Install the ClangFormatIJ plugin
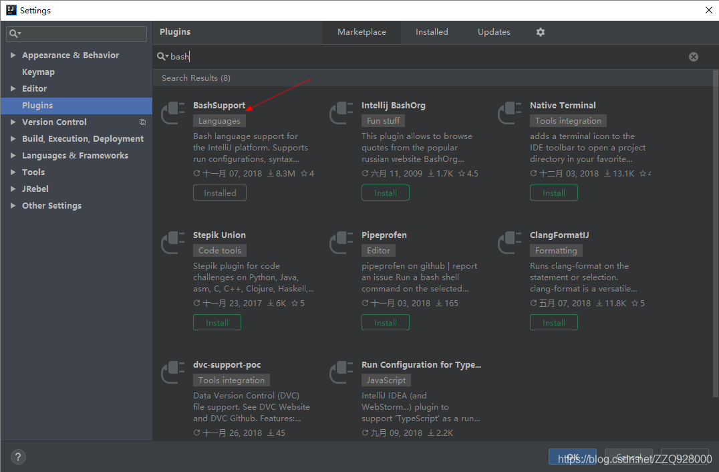This screenshot has width=719, height=472. click(553, 323)
